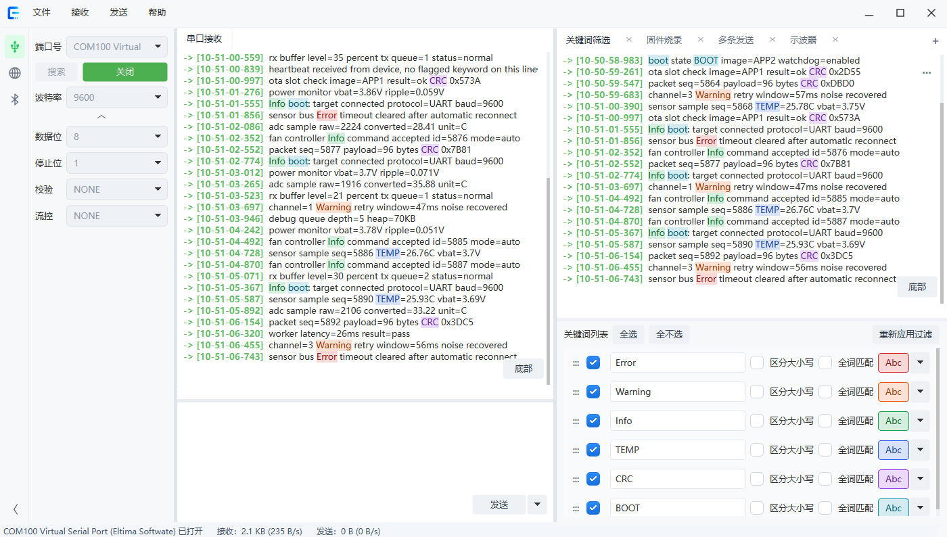Switch to the 多条发送 tab
The height and width of the screenshot is (537, 947).
click(736, 40)
